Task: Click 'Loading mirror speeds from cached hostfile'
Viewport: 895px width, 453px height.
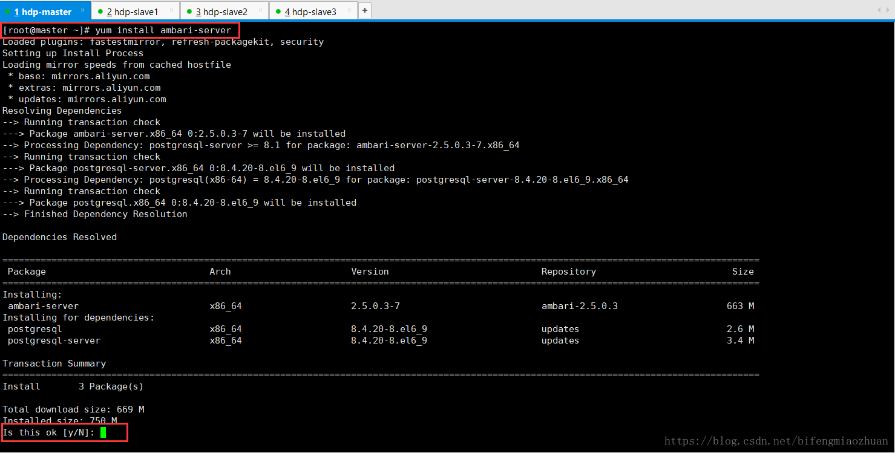Action: pyautogui.click(x=117, y=65)
